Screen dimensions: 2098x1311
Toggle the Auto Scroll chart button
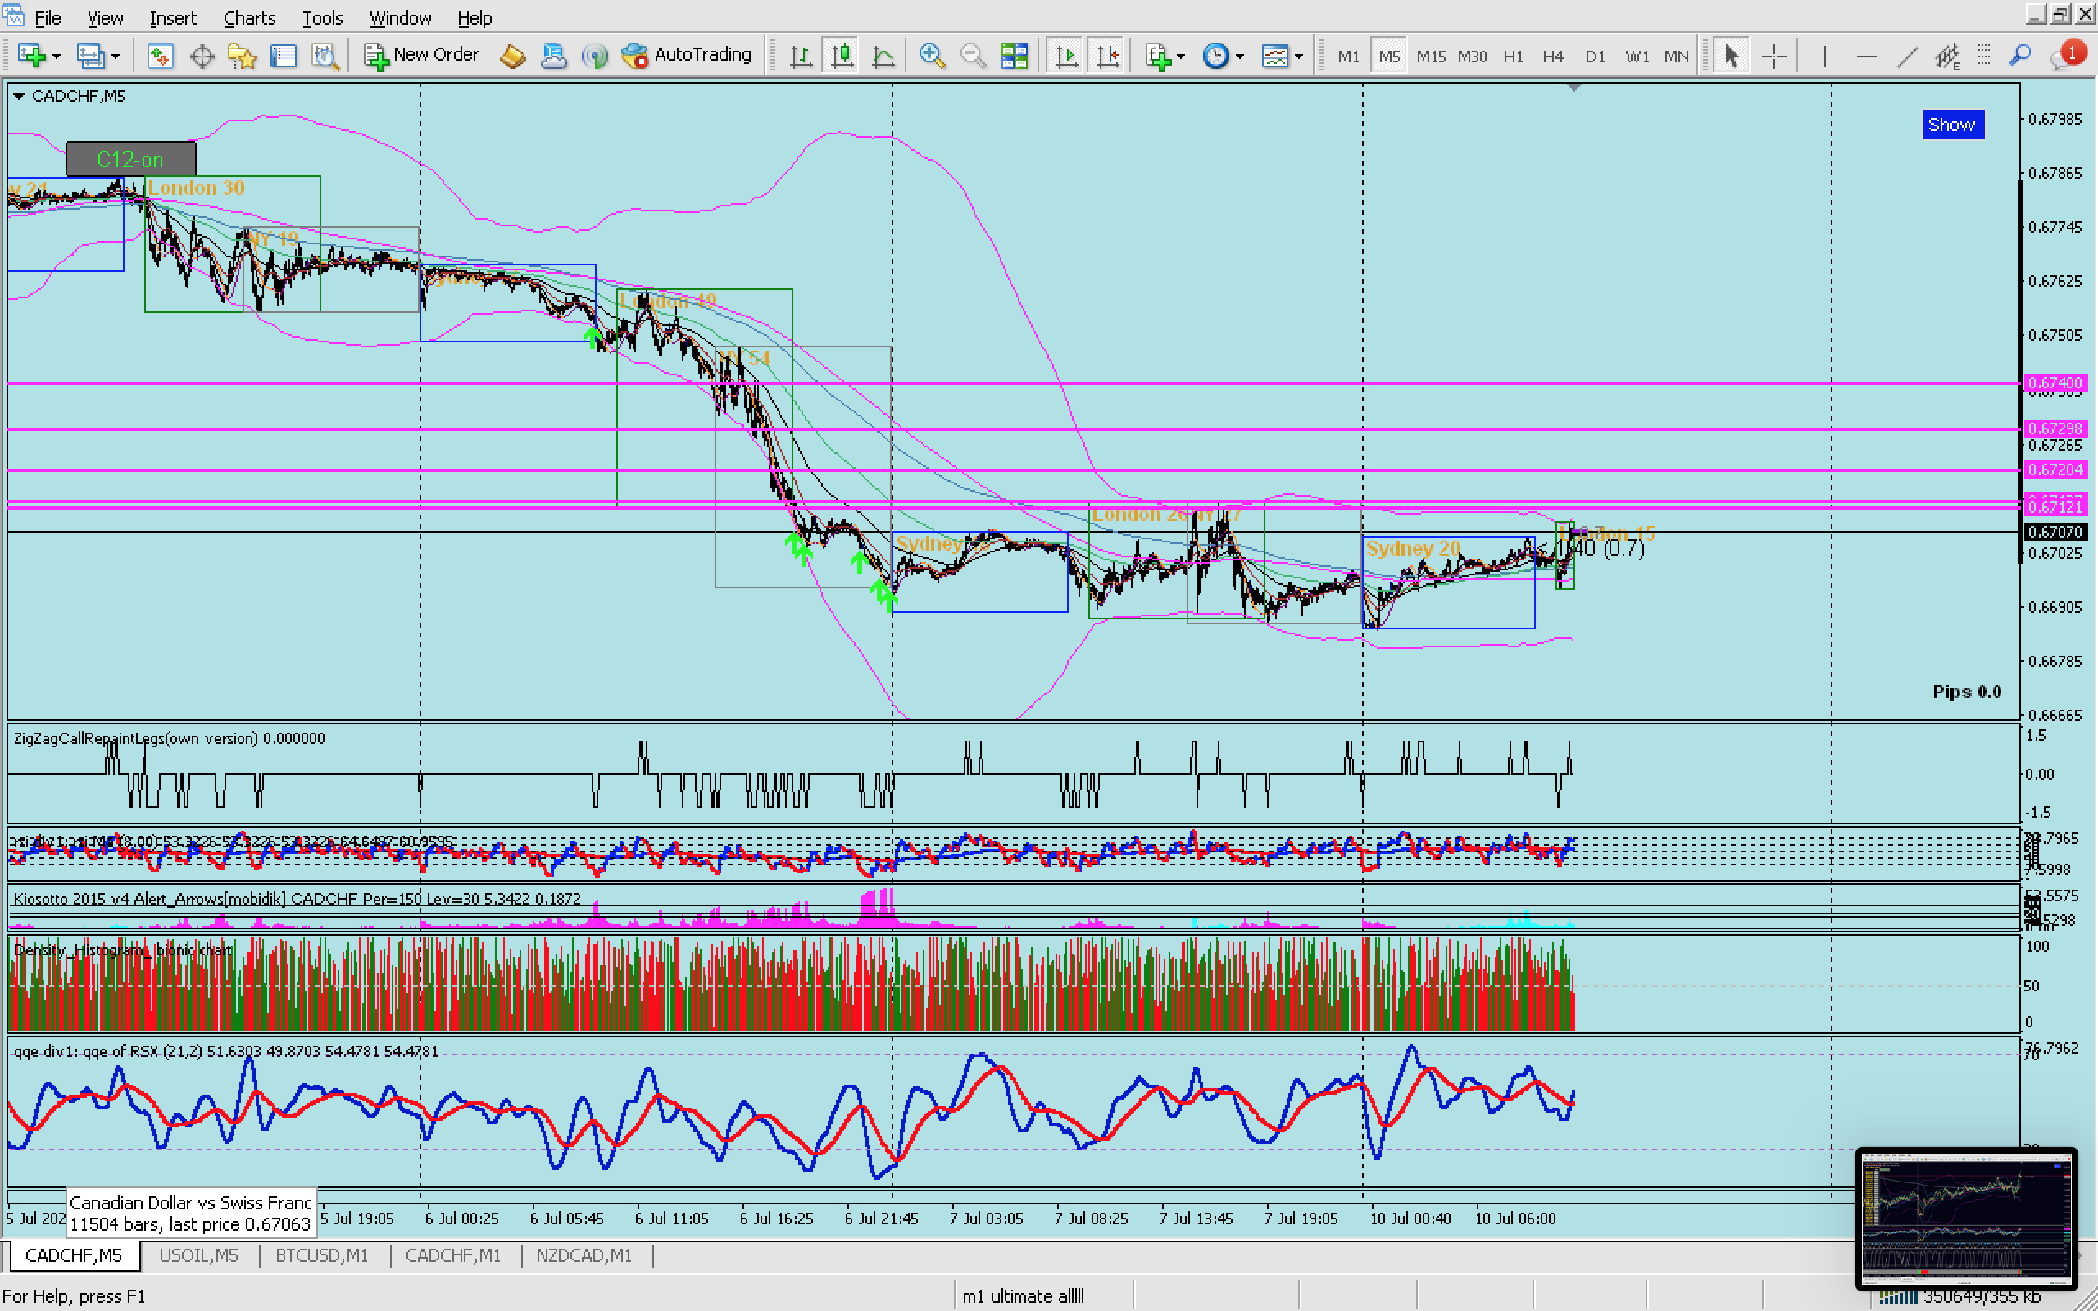(1066, 57)
